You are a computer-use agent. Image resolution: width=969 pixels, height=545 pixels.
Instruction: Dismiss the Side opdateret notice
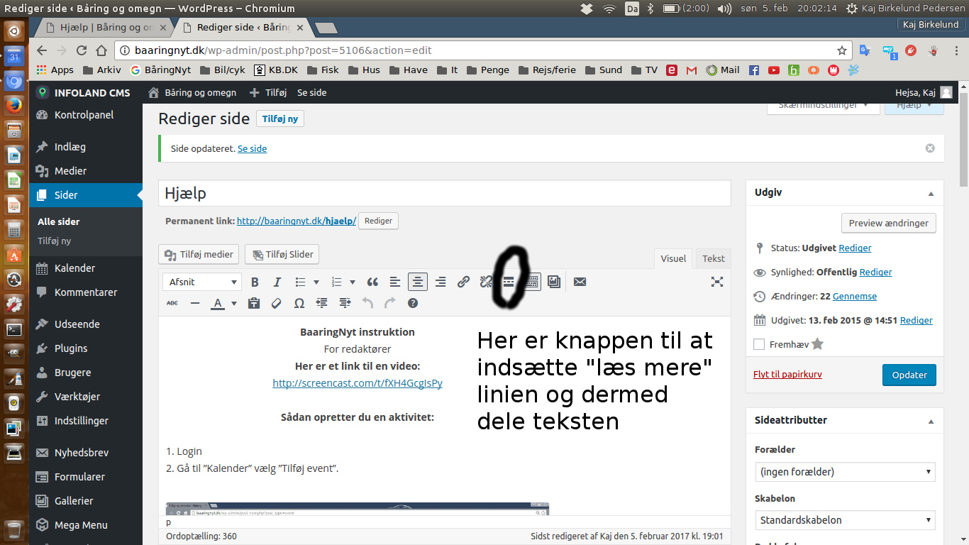(930, 148)
